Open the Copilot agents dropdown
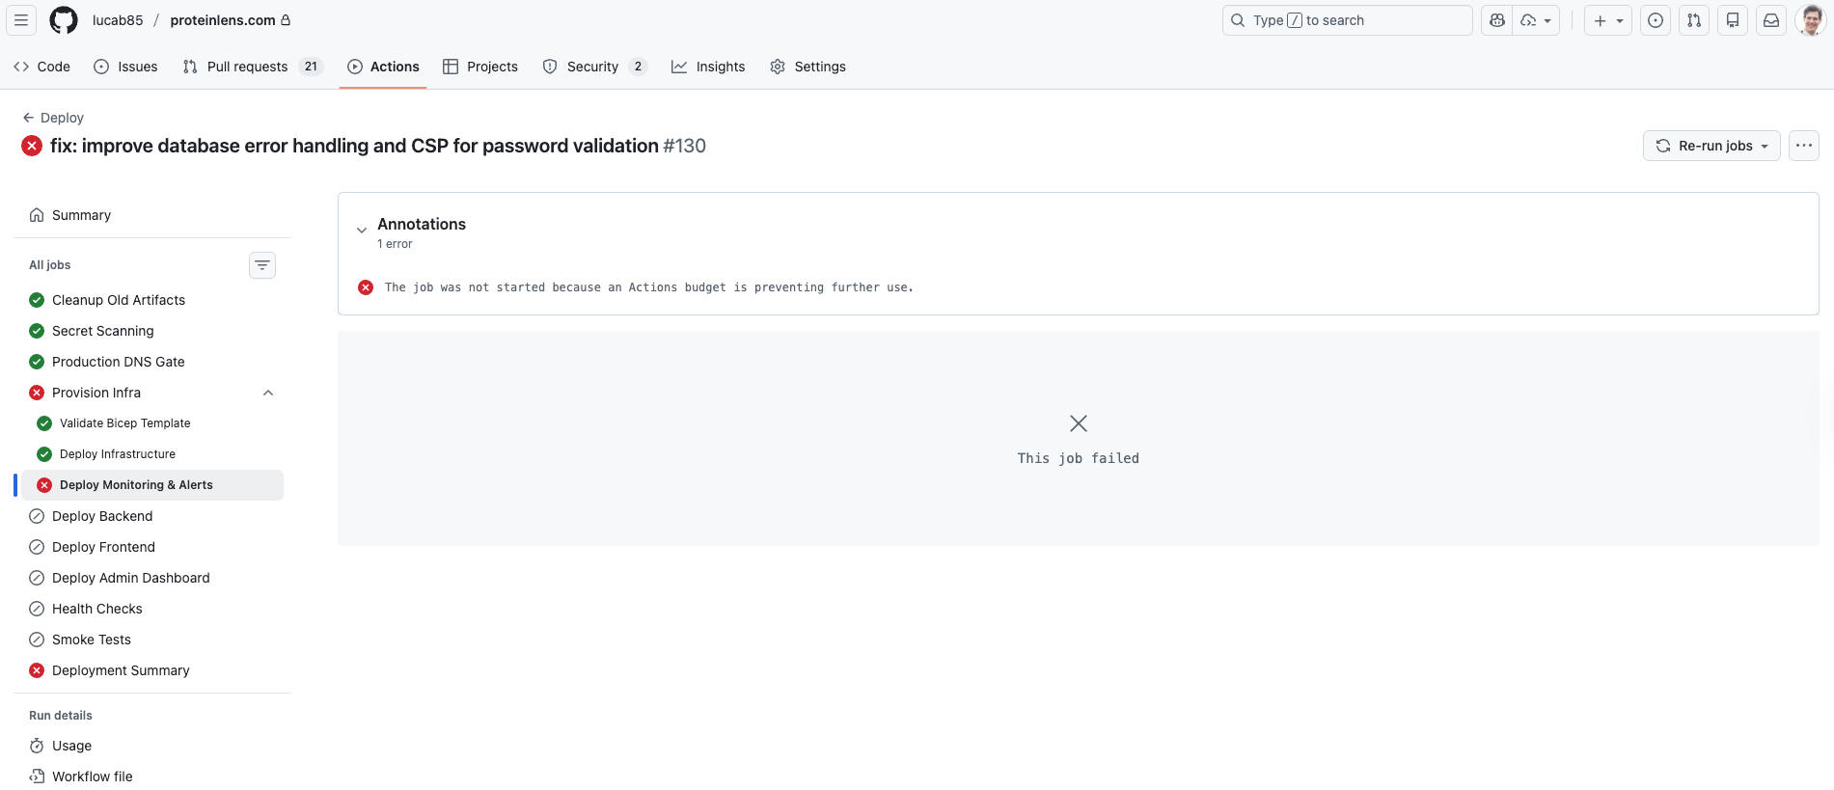Image resolution: width=1834 pixels, height=790 pixels. 1537,20
